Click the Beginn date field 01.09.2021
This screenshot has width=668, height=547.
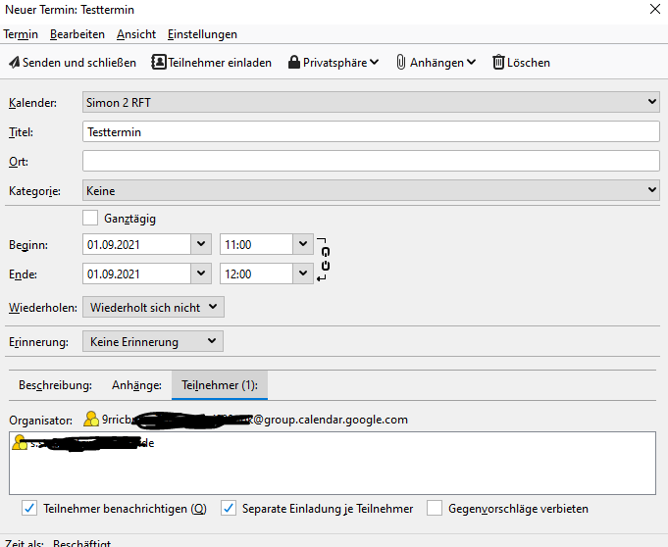coord(136,244)
